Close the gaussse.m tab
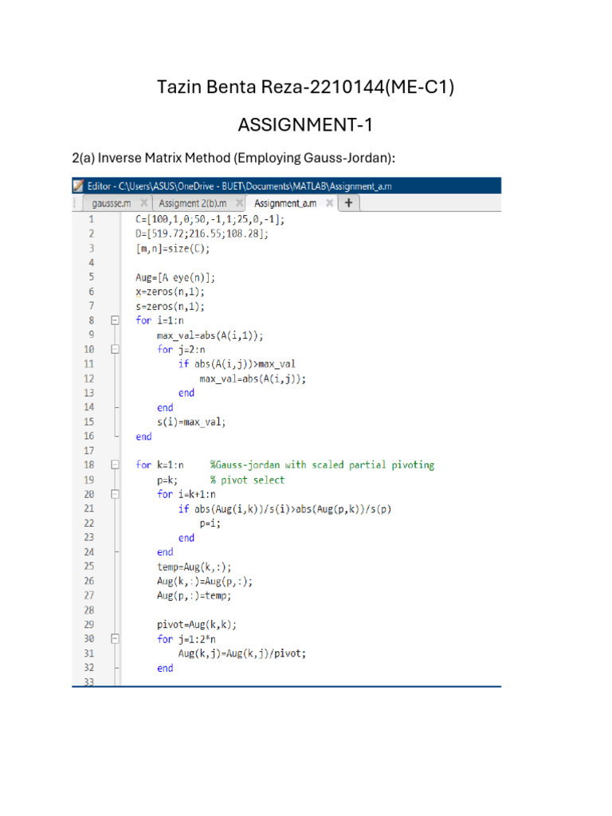Viewport: 612px width, 816px height. (143, 203)
